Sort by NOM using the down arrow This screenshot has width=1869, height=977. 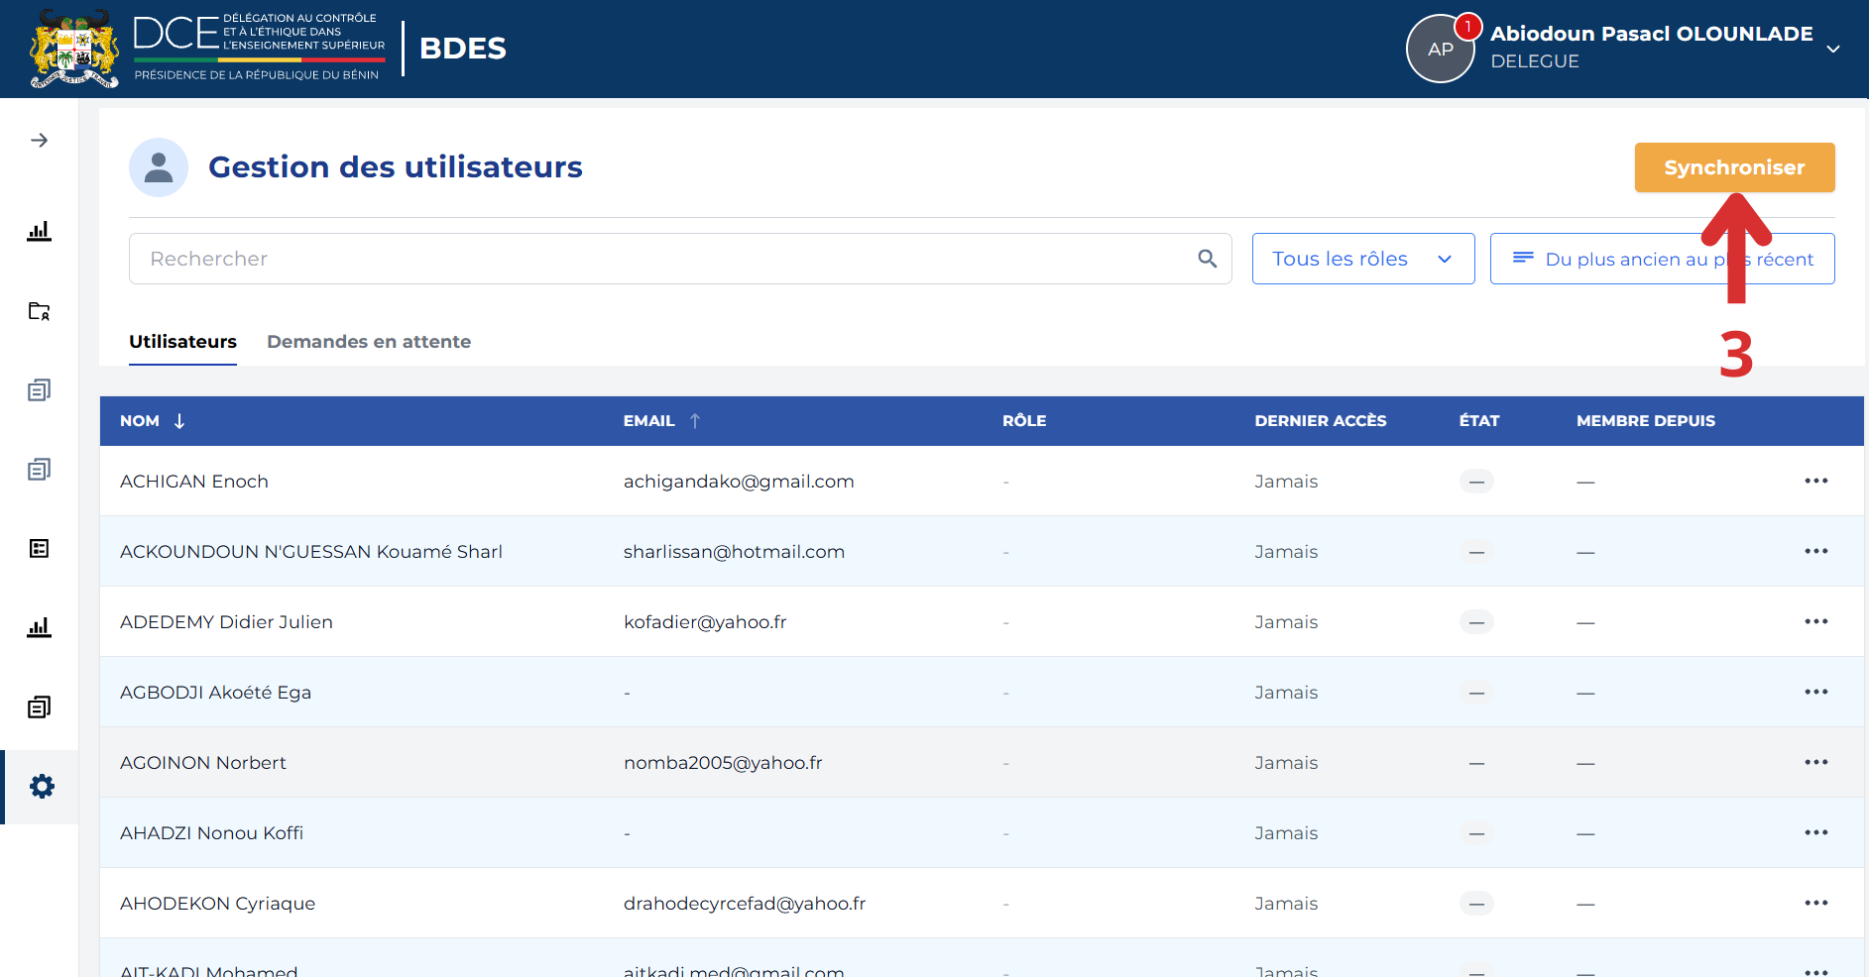point(179,421)
